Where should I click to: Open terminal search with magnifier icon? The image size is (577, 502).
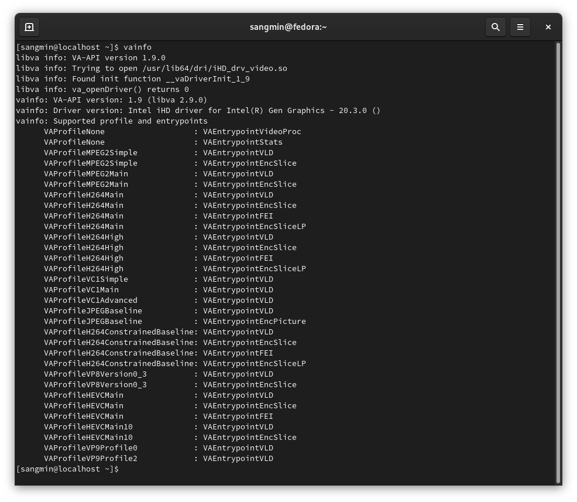click(495, 27)
